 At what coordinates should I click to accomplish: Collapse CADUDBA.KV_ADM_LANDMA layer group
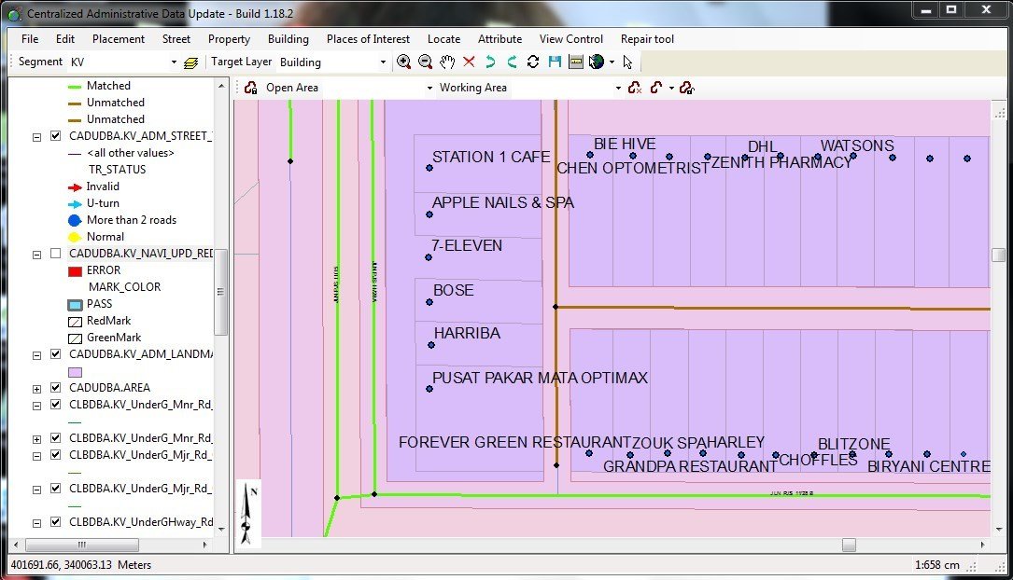(36, 355)
